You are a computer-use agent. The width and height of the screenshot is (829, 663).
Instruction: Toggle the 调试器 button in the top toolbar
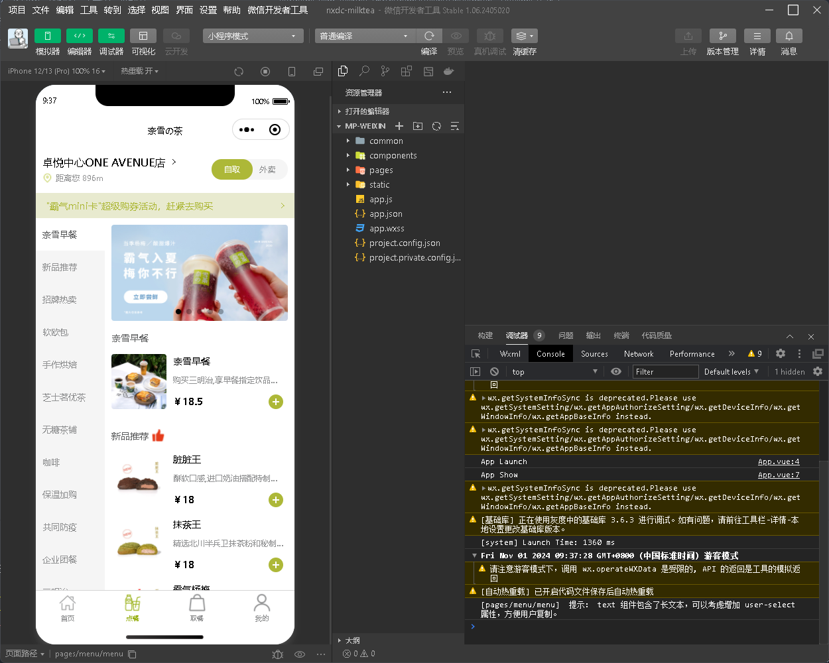111,36
